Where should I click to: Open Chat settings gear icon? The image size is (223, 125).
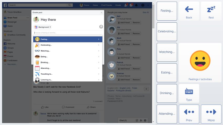click(145, 121)
